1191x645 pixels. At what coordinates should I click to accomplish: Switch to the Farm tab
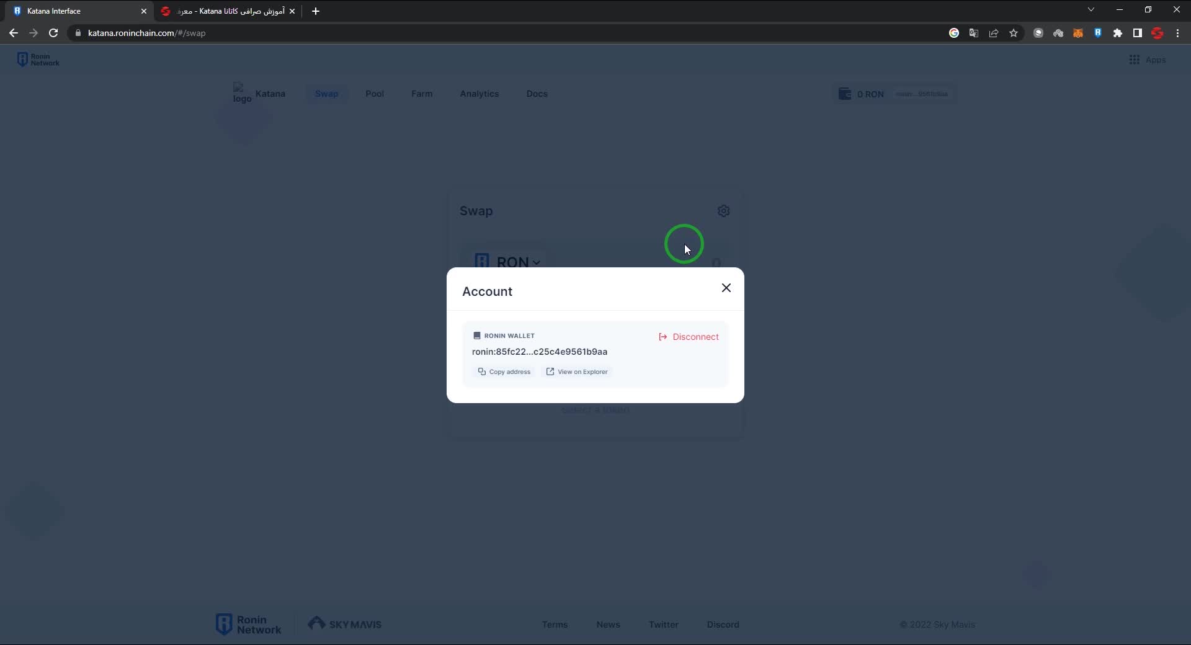[x=422, y=94]
